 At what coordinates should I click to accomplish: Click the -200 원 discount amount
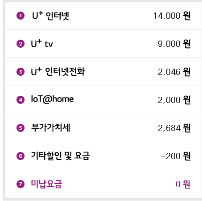click(176, 156)
